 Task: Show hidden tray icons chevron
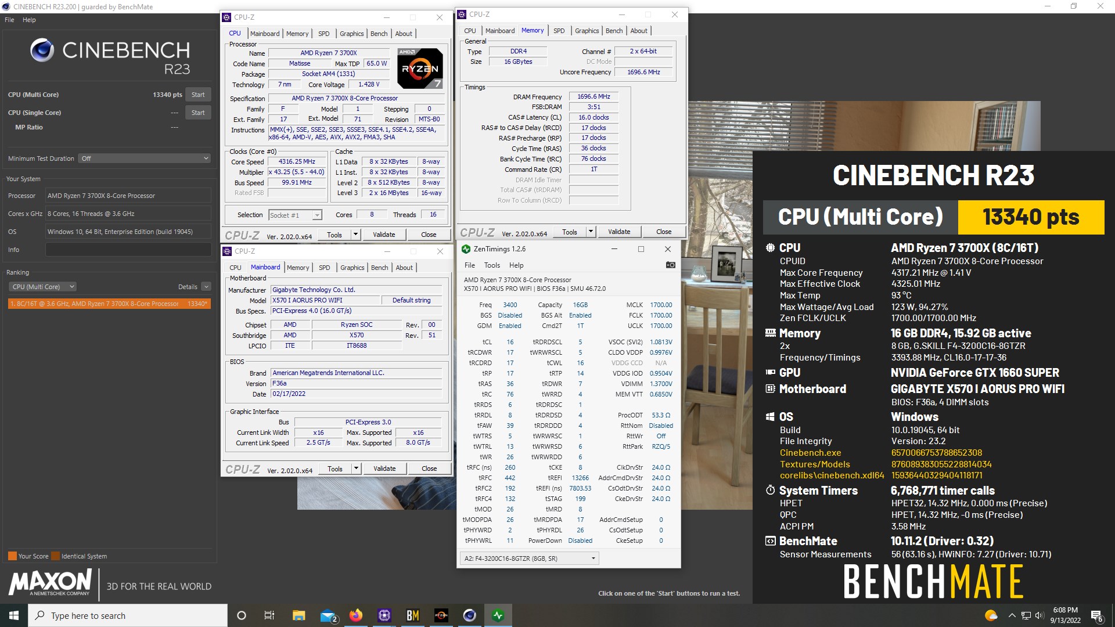[1012, 615]
